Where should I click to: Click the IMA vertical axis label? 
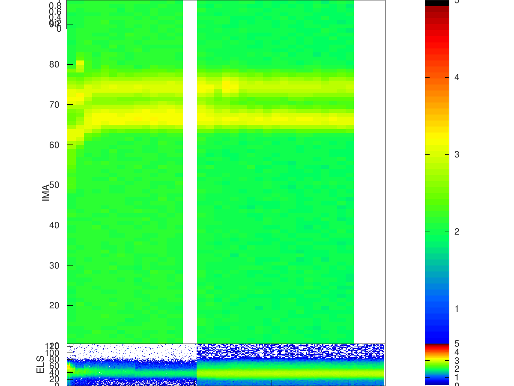coord(46,193)
